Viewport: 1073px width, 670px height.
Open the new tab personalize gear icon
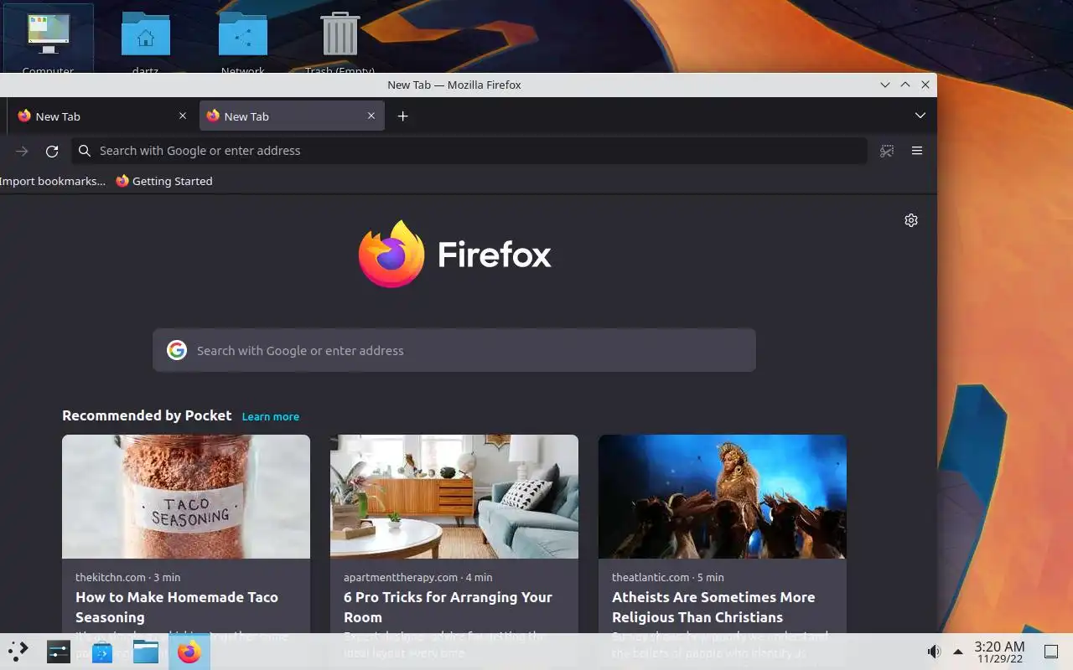[911, 220]
